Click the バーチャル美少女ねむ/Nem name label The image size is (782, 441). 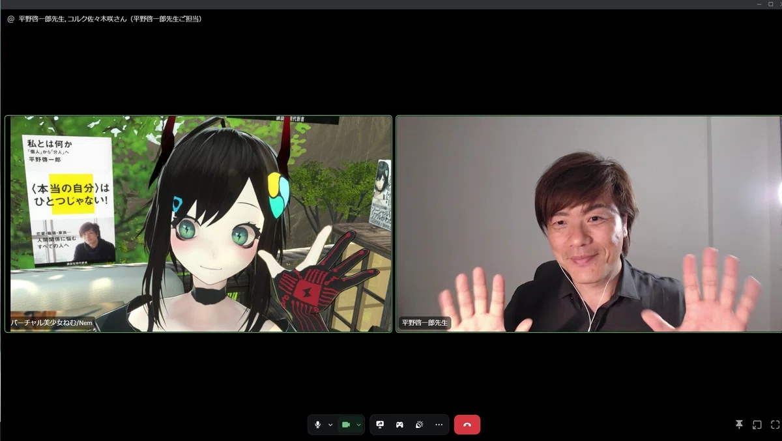pos(53,322)
